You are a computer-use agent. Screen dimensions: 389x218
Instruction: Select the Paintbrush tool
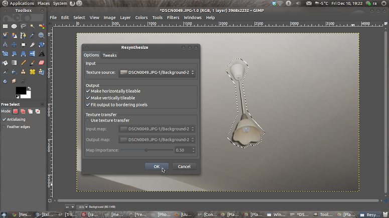coord(32,63)
